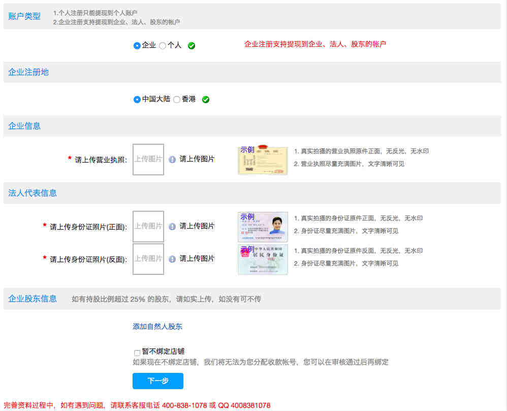View the business license example thumbnail

pyautogui.click(x=263, y=161)
